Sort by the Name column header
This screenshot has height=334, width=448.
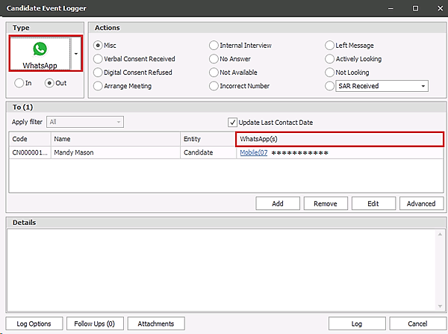(x=115, y=140)
